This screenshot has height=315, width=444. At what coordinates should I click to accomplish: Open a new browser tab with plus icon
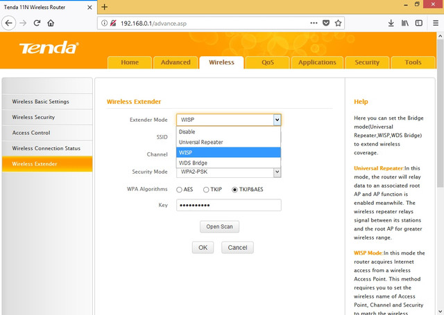(x=105, y=7)
